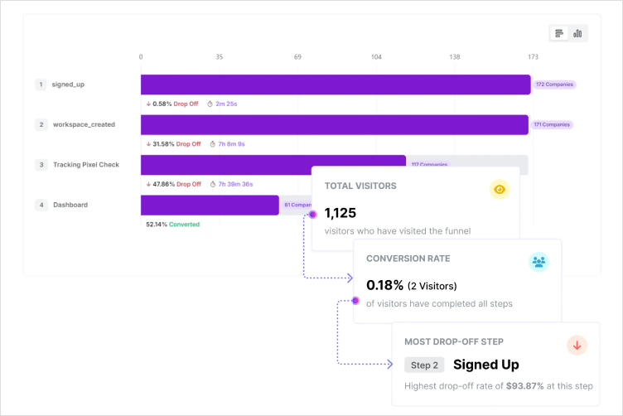The image size is (623, 416).
Task: Click the eye icon in Total Visitors card
Action: 499,189
